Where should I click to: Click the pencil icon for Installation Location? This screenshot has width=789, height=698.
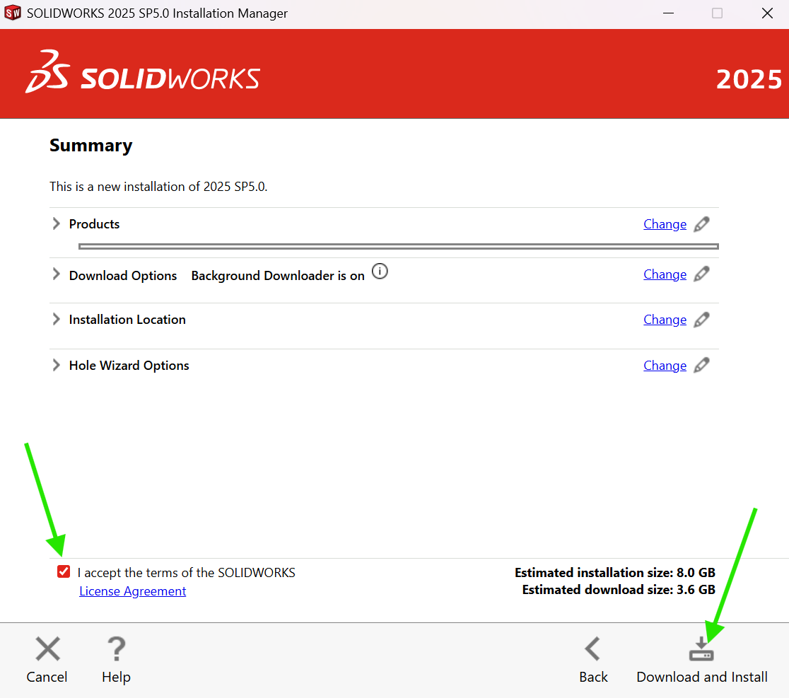(x=701, y=320)
